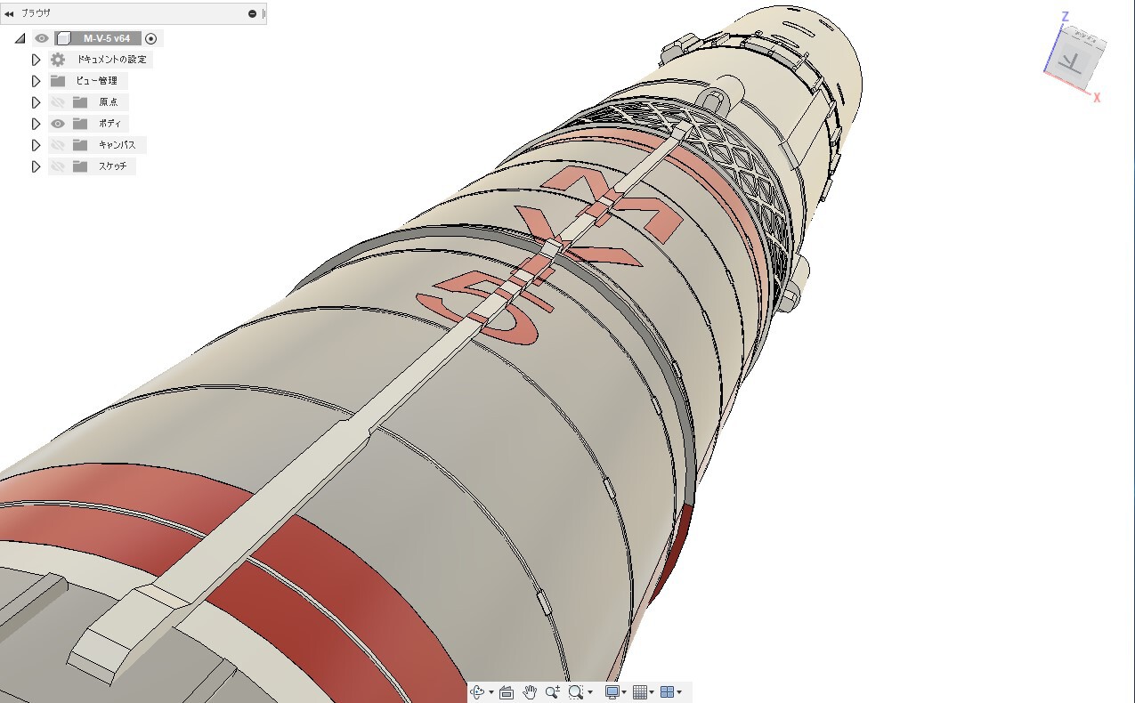
Task: Select the ボディ item
Action: (x=109, y=124)
